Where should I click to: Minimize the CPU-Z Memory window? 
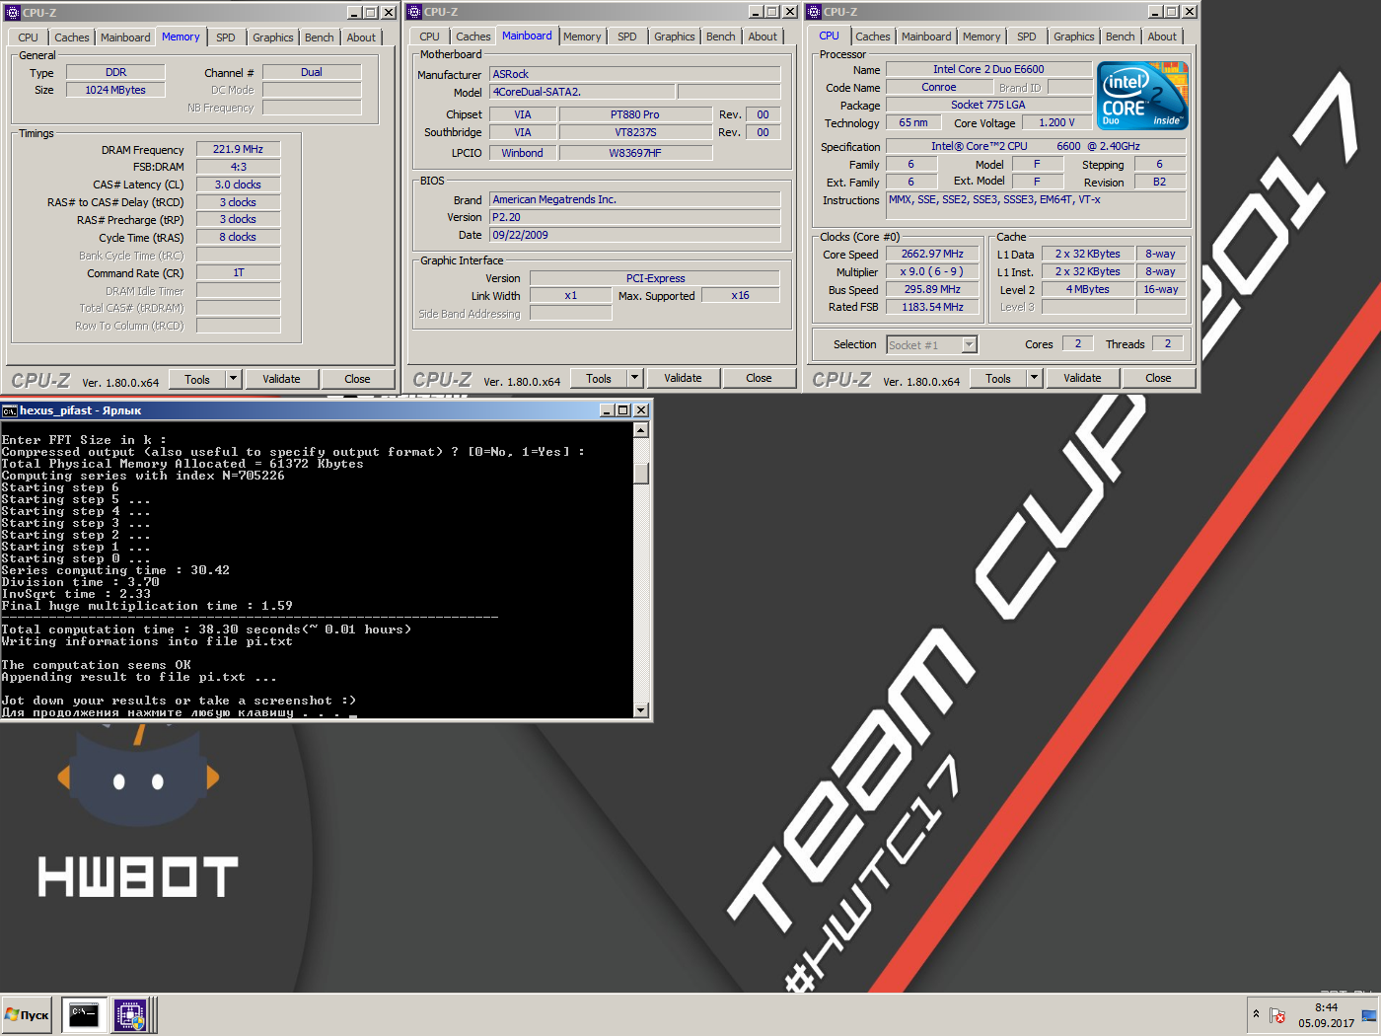pos(354,13)
